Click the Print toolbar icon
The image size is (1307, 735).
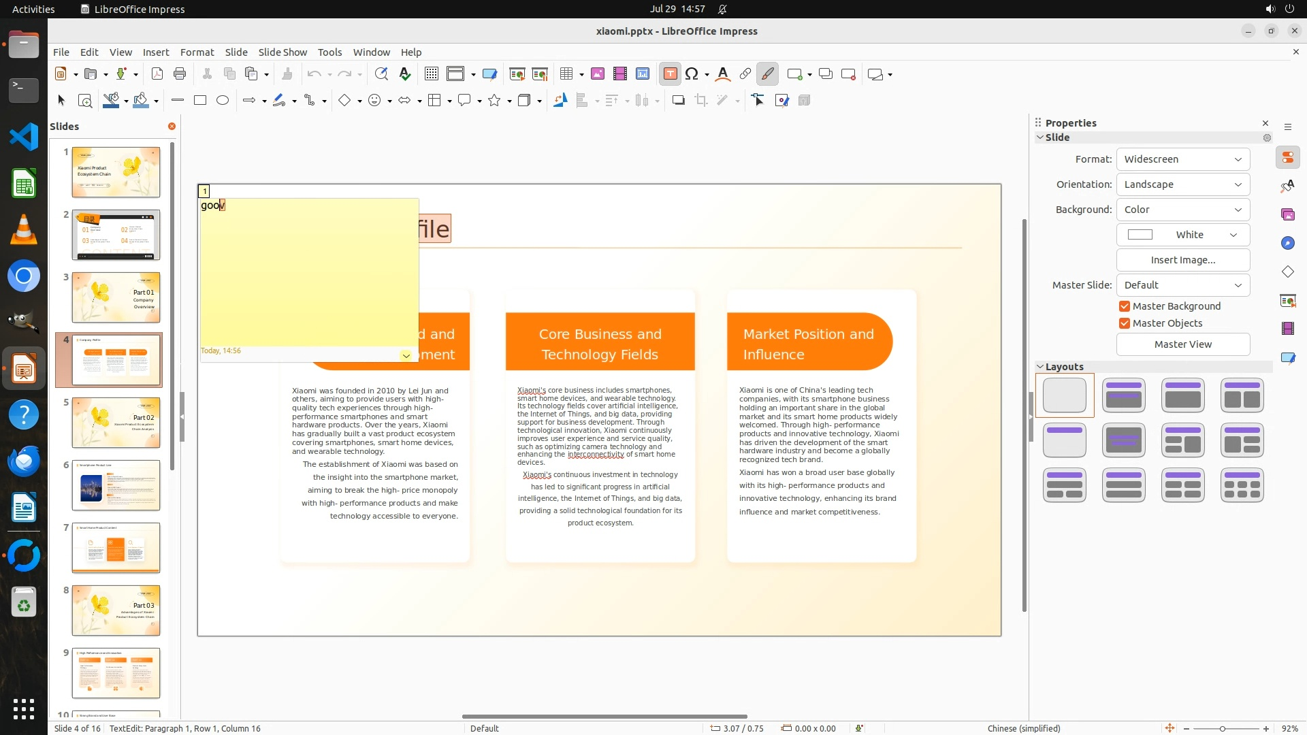point(180,74)
